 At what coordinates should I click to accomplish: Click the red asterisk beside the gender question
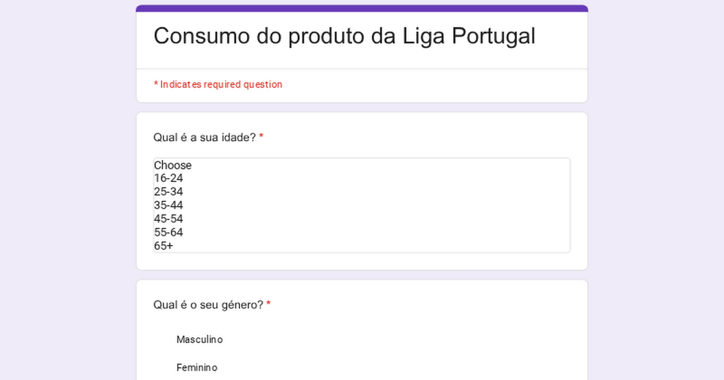click(x=268, y=304)
